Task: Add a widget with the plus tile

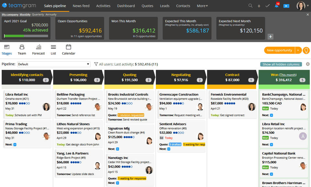Action: point(270,37)
